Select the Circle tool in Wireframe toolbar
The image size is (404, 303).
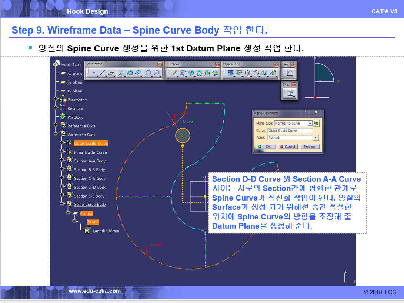click(148, 73)
